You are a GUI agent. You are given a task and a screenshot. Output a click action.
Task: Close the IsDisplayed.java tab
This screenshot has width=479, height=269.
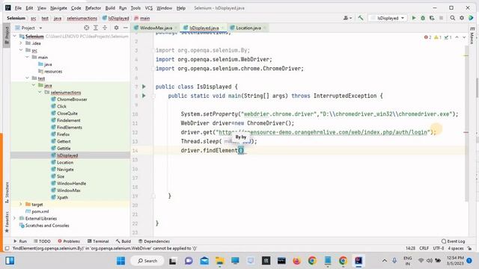tap(223, 28)
